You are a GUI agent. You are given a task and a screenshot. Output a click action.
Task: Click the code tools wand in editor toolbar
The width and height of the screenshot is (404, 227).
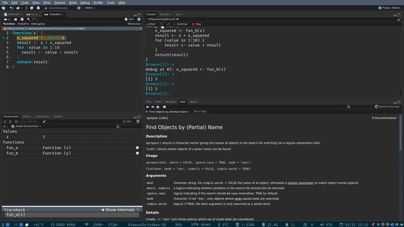pyautogui.click(x=34, y=20)
